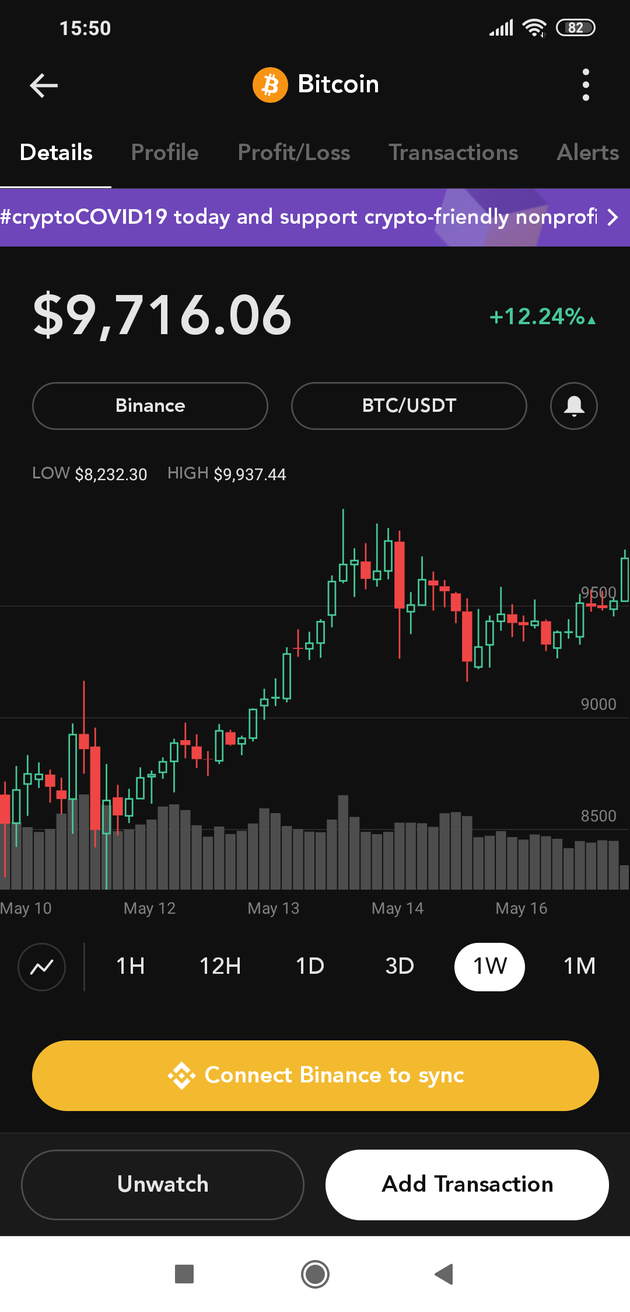Open the BTC/USDT pair selector
Viewport: 630px width, 1312px height.
409,406
